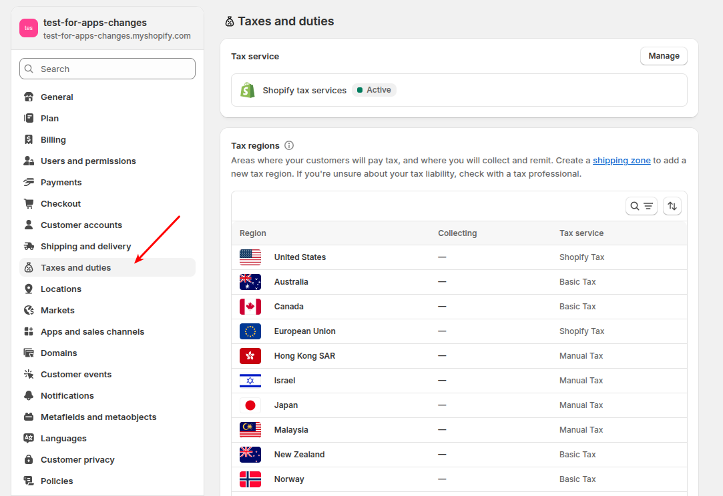Open the shipping zone link
The width and height of the screenshot is (723, 496).
(x=621, y=160)
